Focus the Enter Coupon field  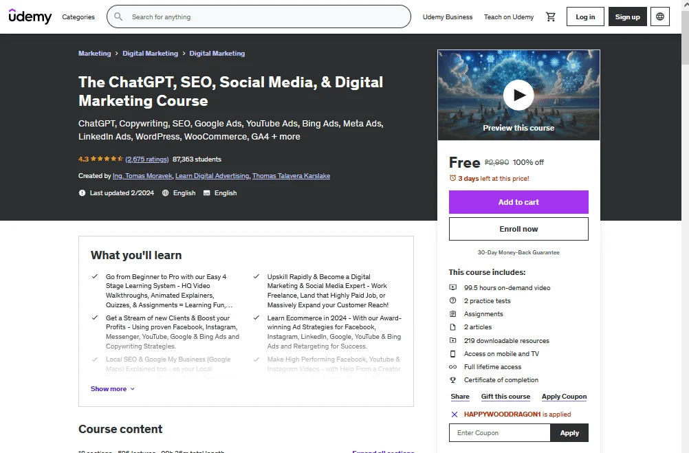tap(500, 433)
